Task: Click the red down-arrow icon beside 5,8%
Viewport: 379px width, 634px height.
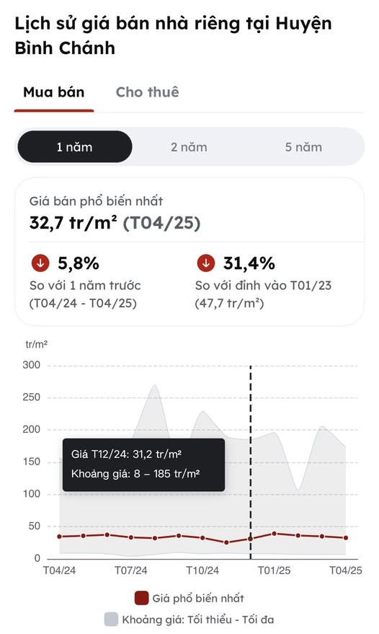Action: 40,263
